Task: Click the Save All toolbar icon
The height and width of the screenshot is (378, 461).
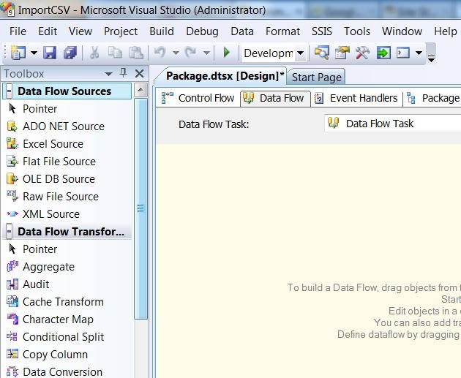Action: tap(70, 53)
